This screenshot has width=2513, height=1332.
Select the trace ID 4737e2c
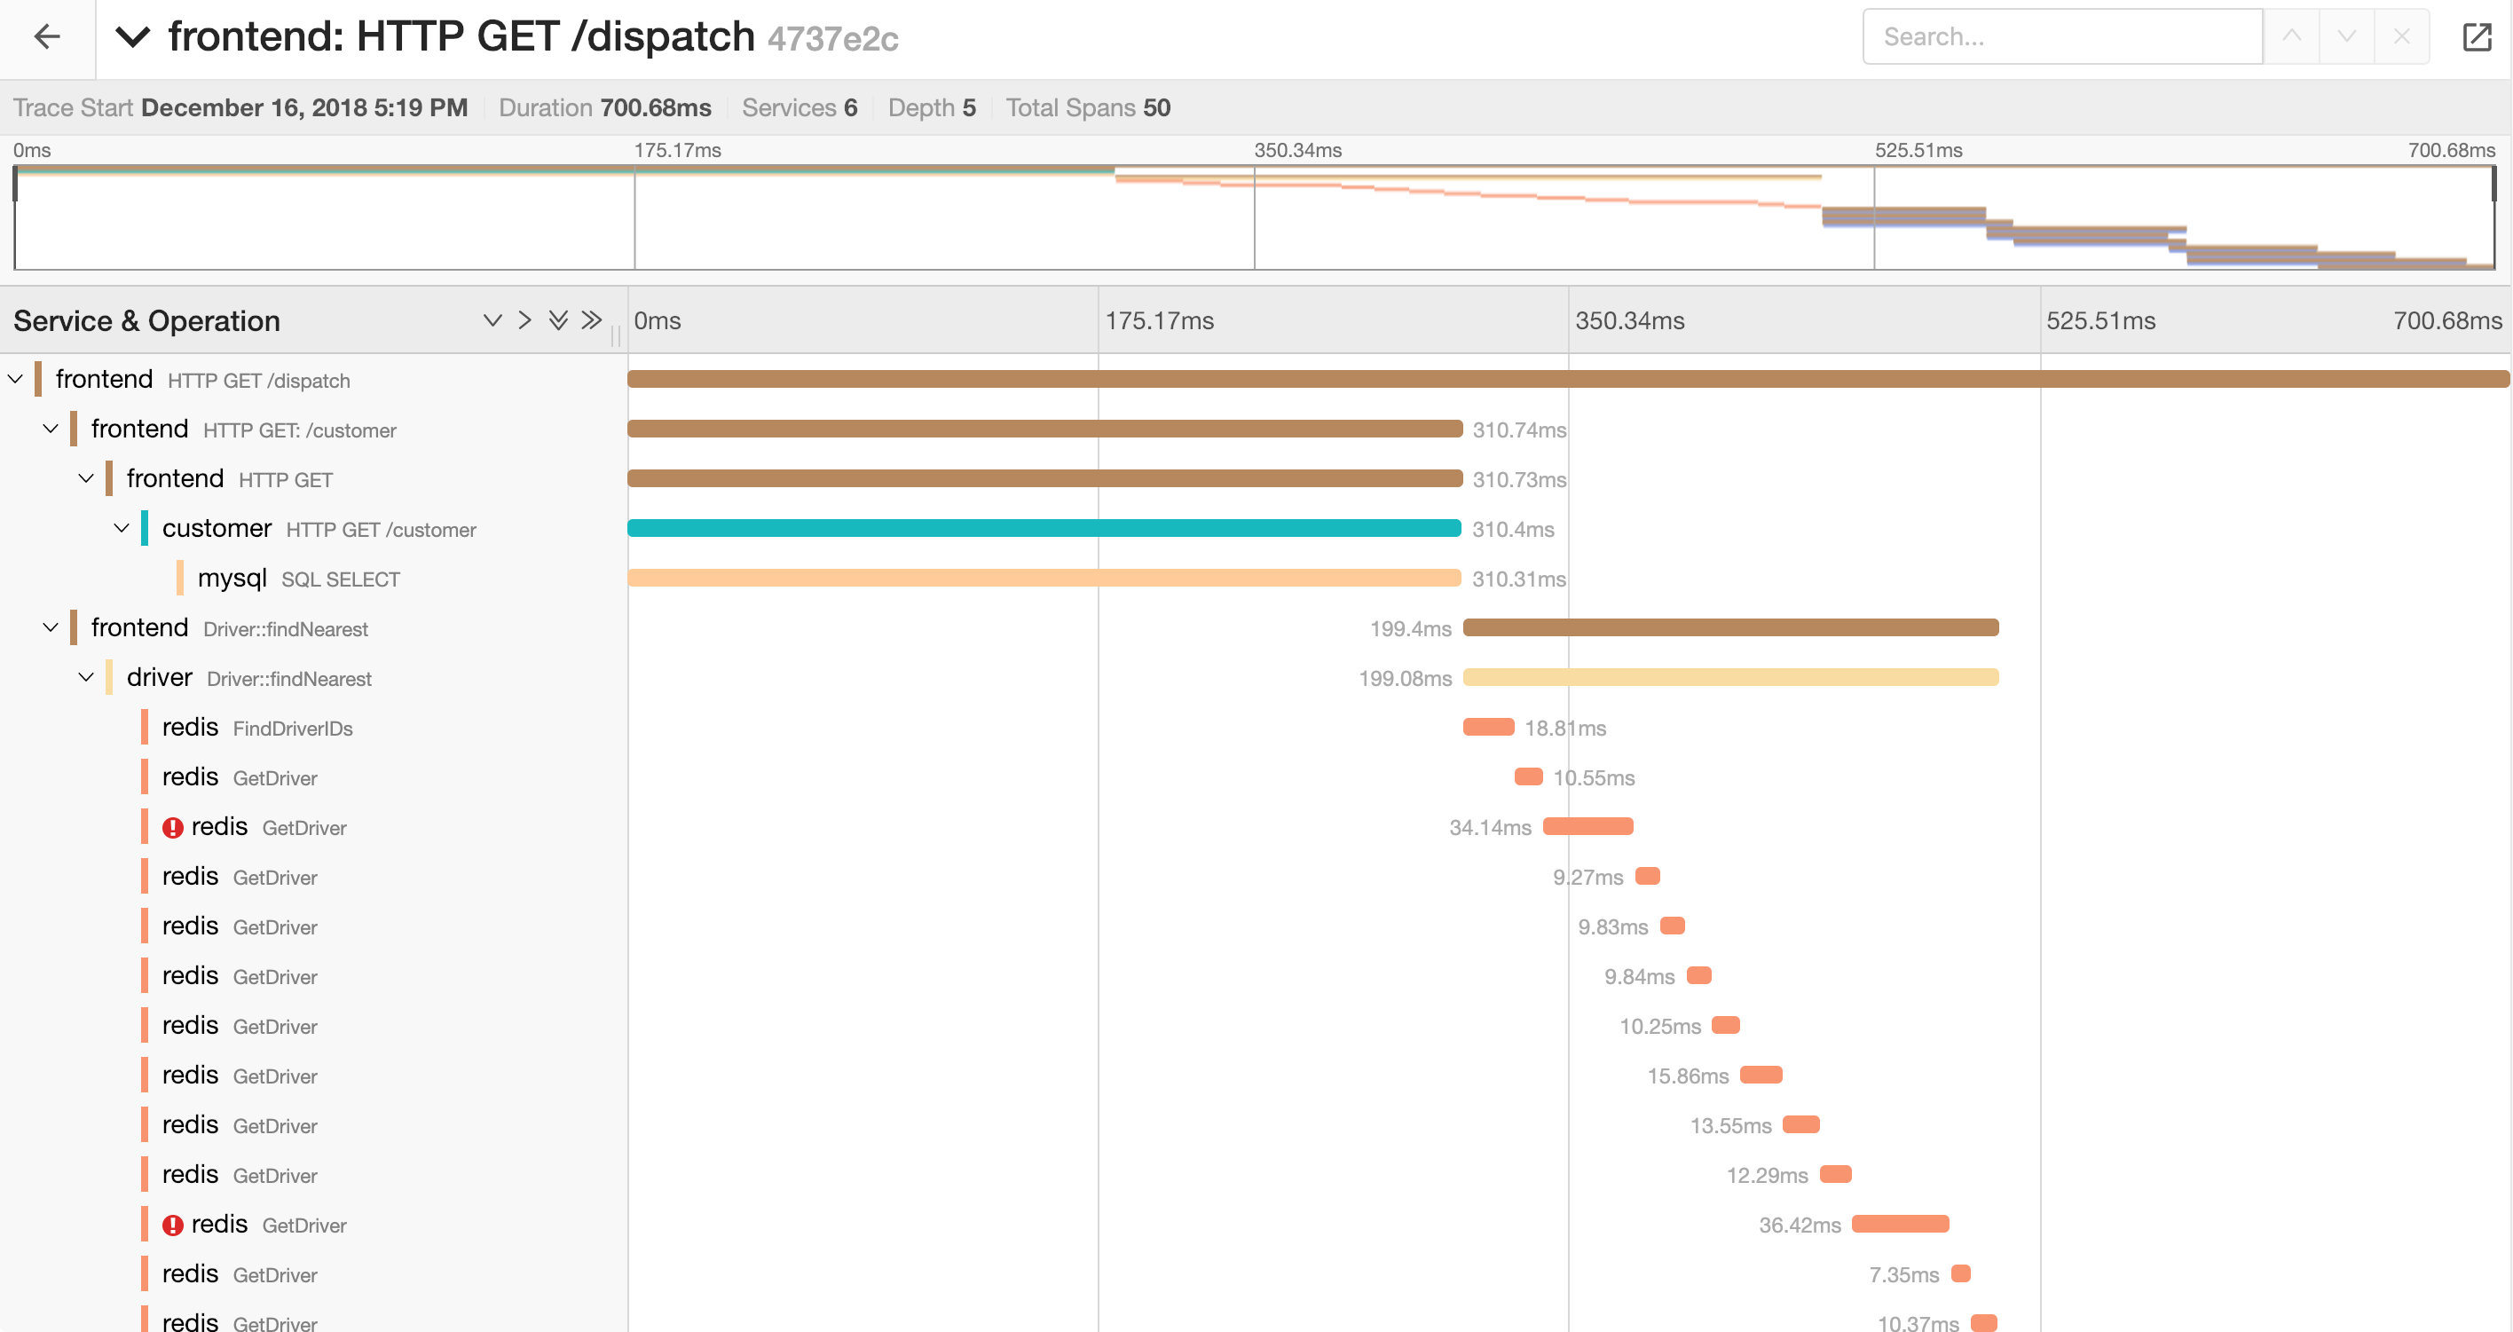click(832, 40)
